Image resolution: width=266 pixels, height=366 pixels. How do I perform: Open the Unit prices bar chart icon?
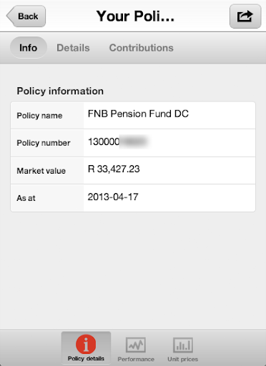(x=183, y=345)
